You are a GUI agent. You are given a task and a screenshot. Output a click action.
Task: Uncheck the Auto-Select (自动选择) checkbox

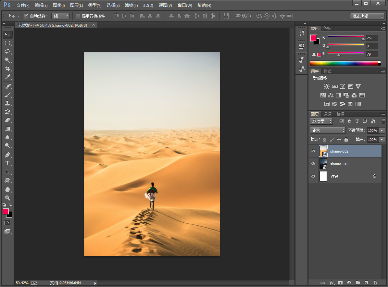26,16
